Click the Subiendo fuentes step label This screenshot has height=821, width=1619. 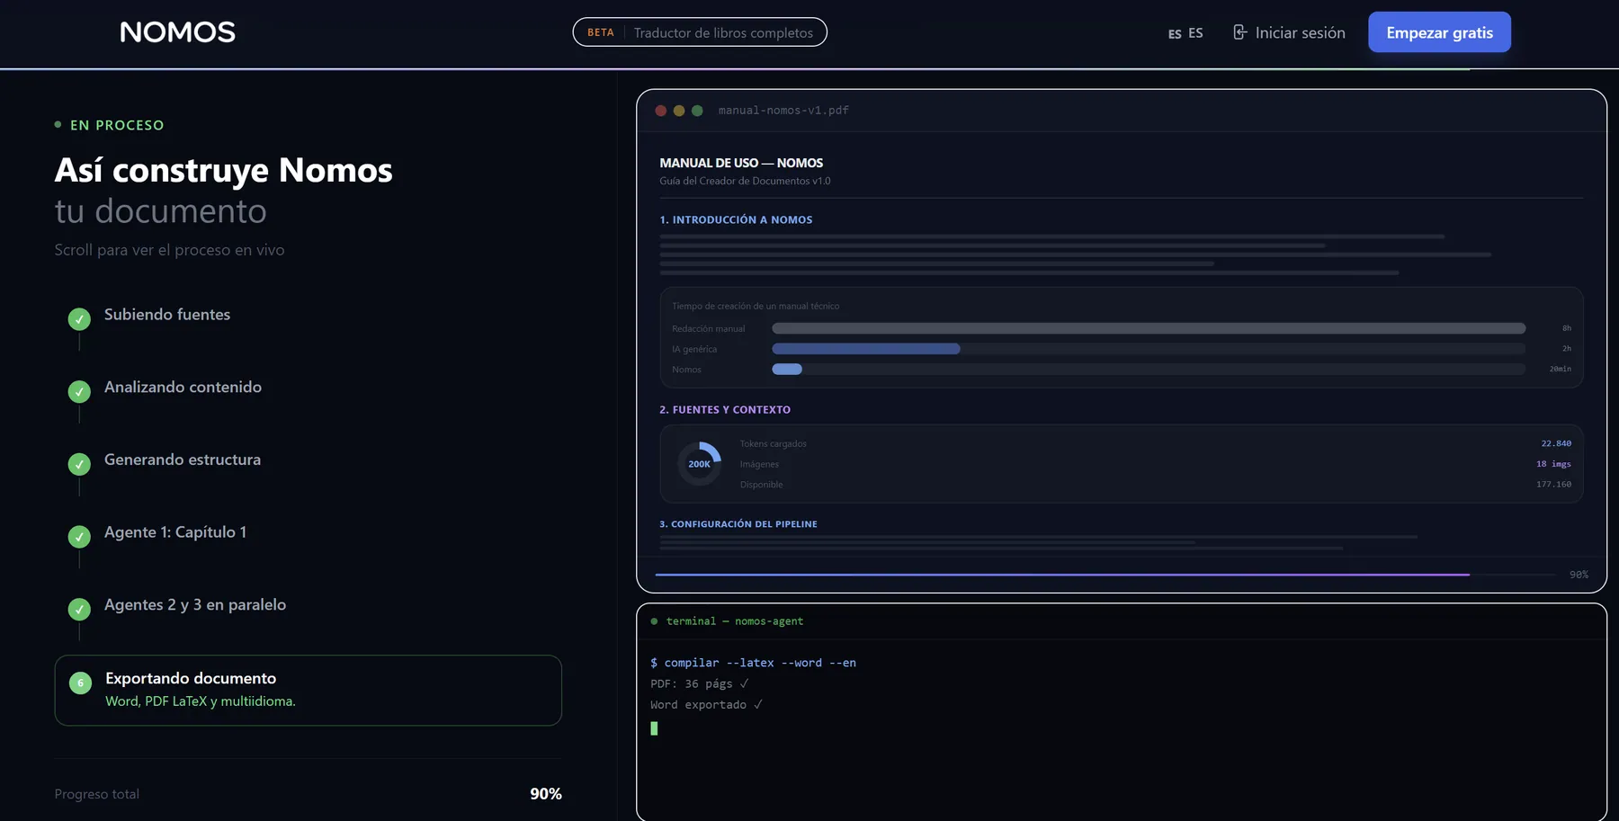167,315
